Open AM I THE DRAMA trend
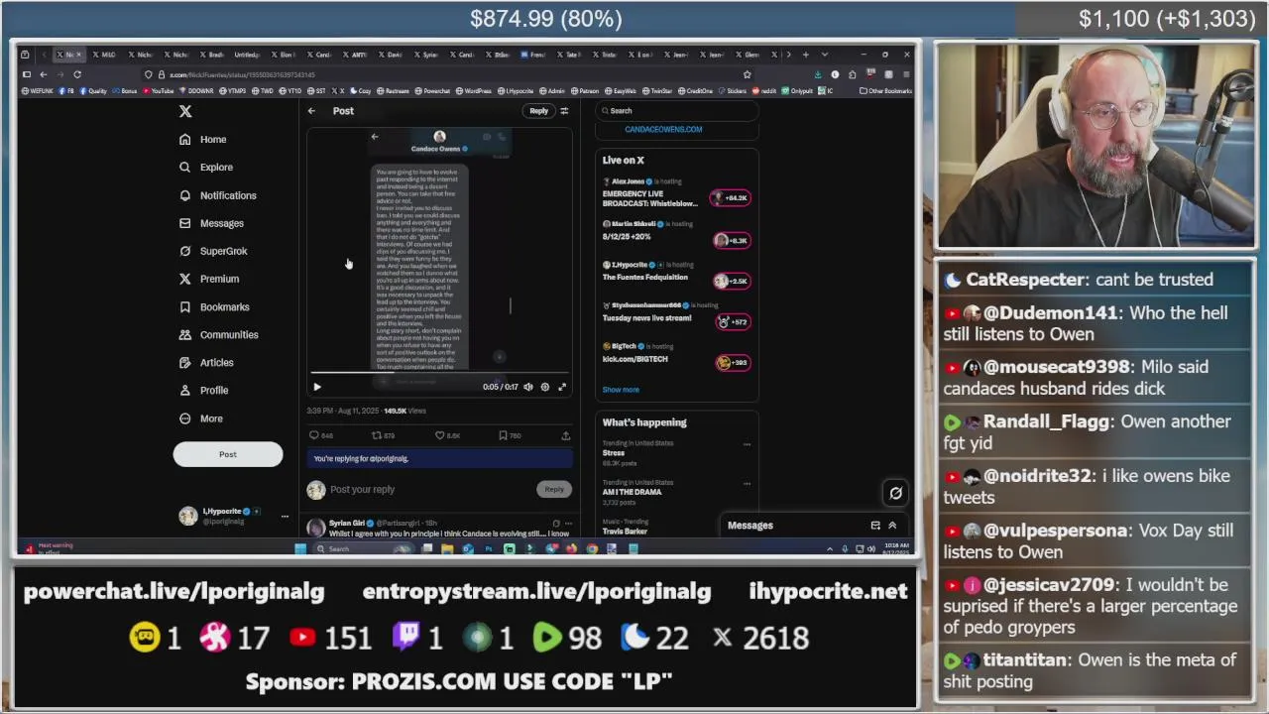 point(632,492)
